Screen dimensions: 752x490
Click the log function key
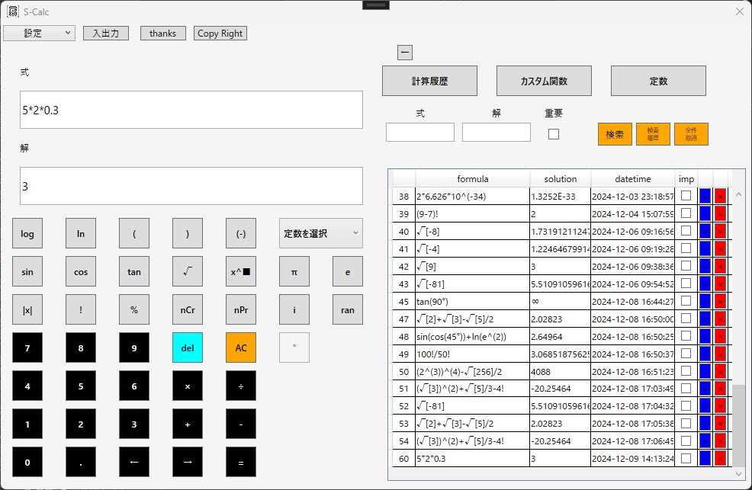(27, 233)
